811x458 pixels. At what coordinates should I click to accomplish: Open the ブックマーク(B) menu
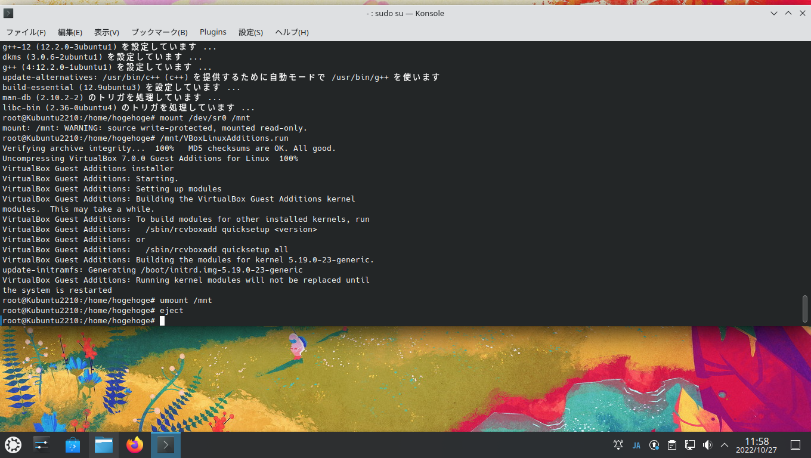(159, 32)
